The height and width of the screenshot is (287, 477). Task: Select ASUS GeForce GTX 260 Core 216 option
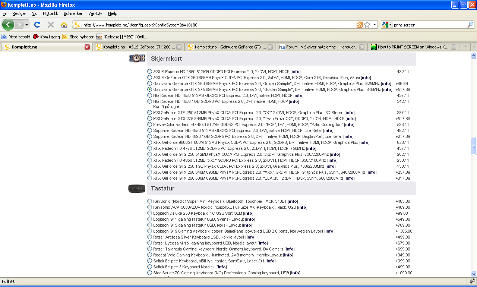149,78
